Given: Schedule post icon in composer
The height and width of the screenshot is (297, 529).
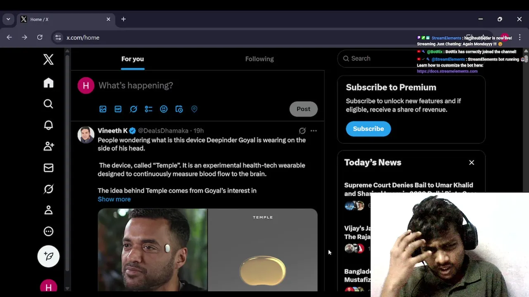Looking at the screenshot, I should click(x=179, y=109).
